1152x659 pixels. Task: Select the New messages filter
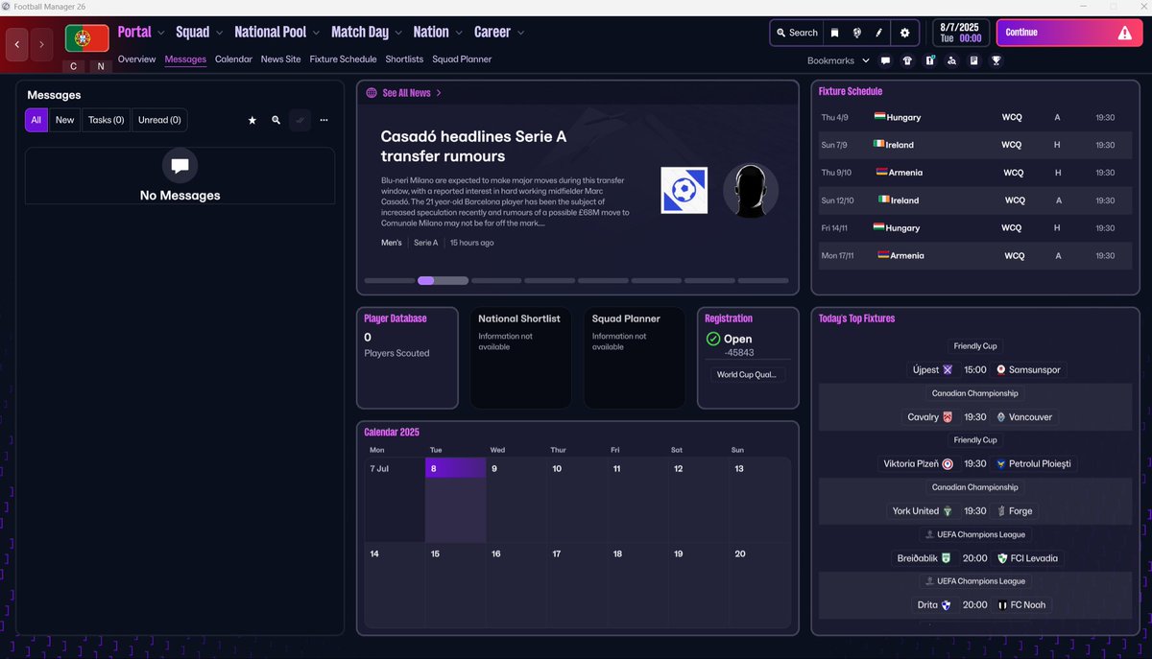click(64, 120)
